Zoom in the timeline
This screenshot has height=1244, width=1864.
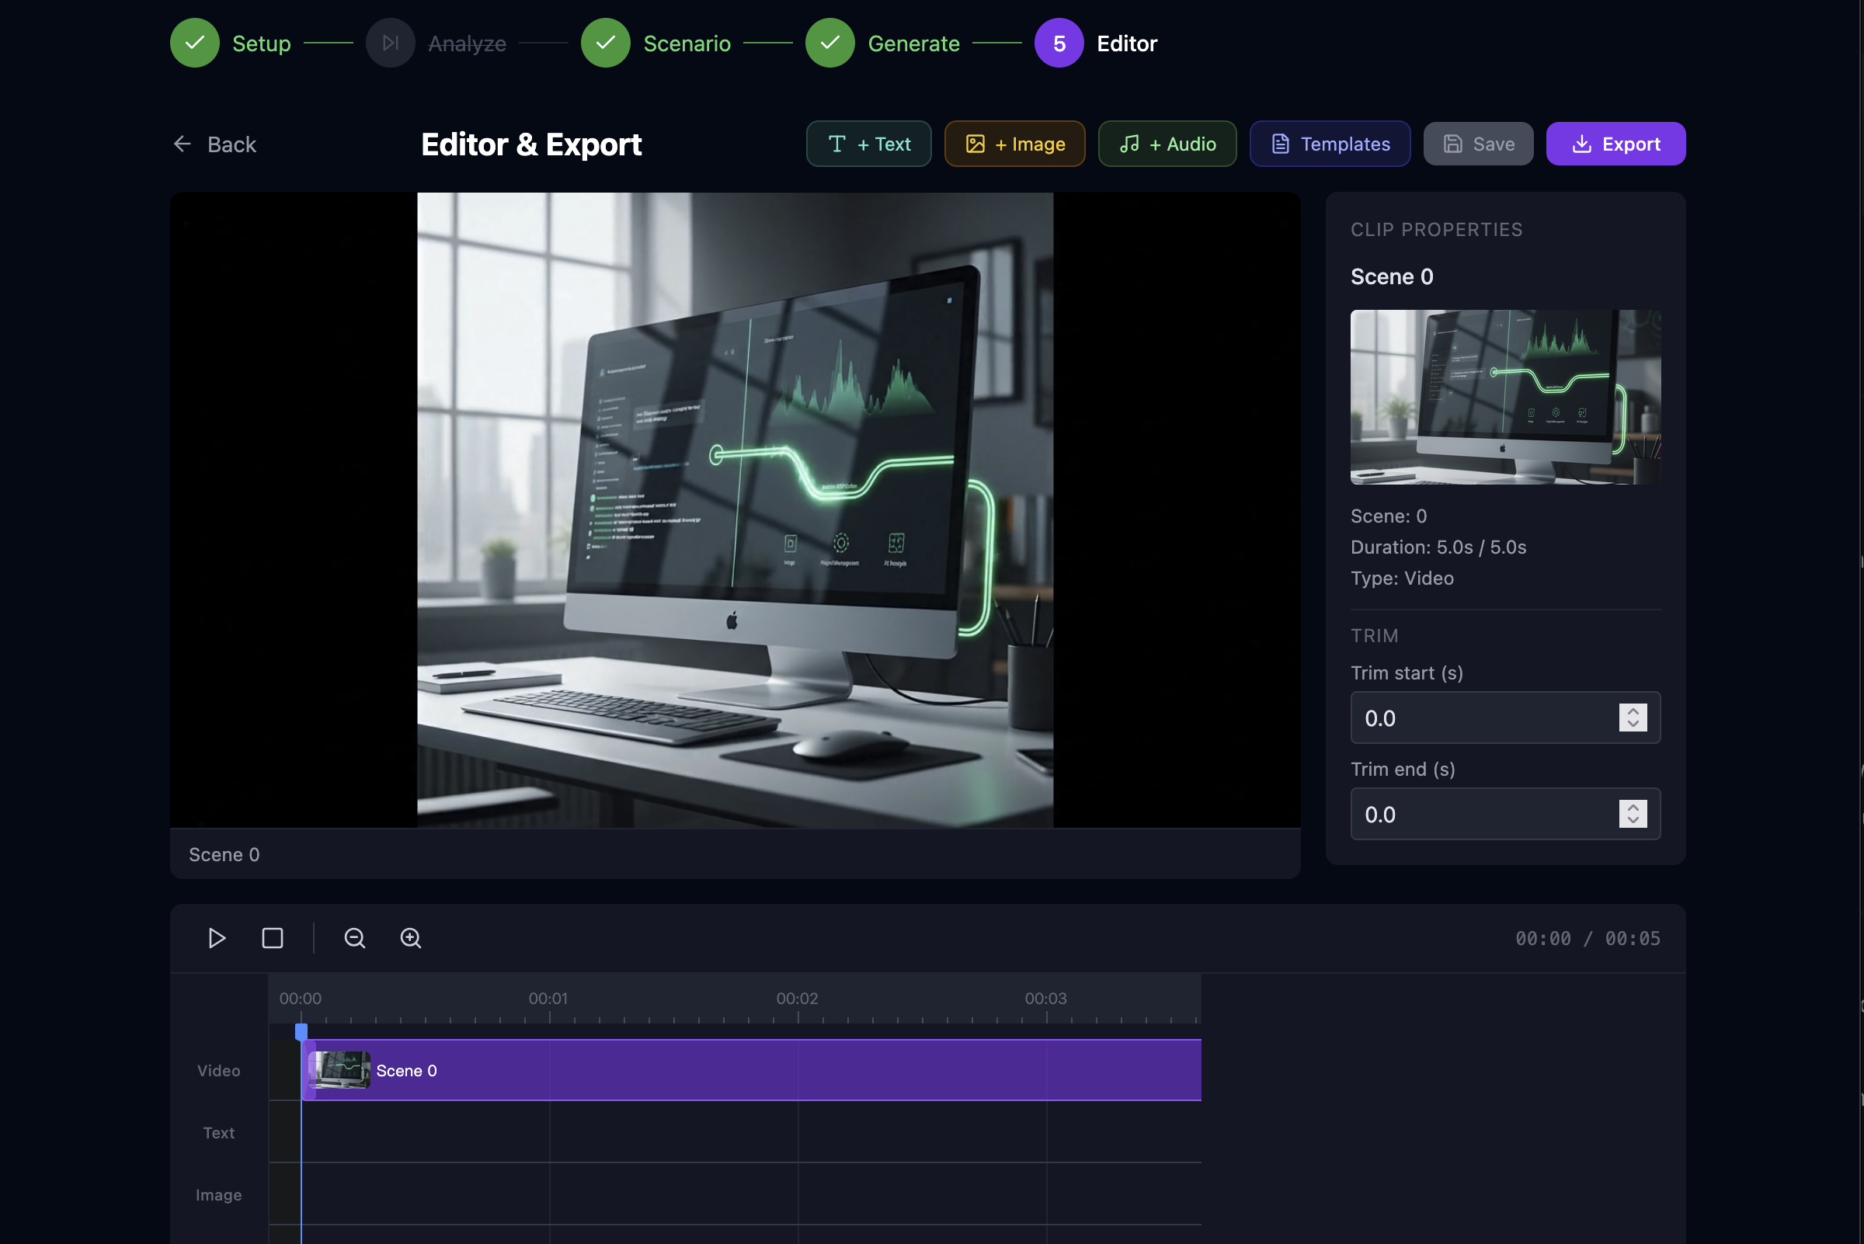(410, 938)
